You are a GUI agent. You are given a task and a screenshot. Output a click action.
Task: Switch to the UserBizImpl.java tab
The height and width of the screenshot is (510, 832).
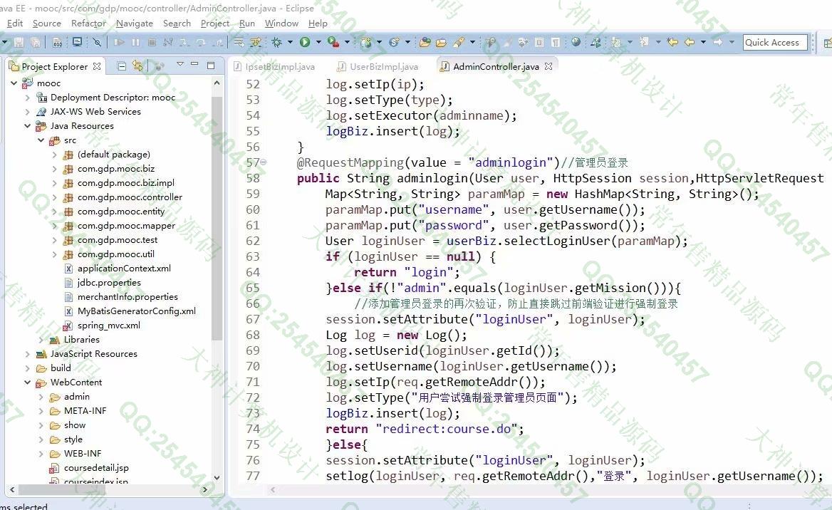(x=383, y=67)
